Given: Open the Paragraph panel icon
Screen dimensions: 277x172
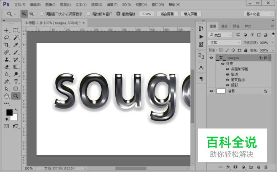Looking at the screenshot, I should point(201,79).
